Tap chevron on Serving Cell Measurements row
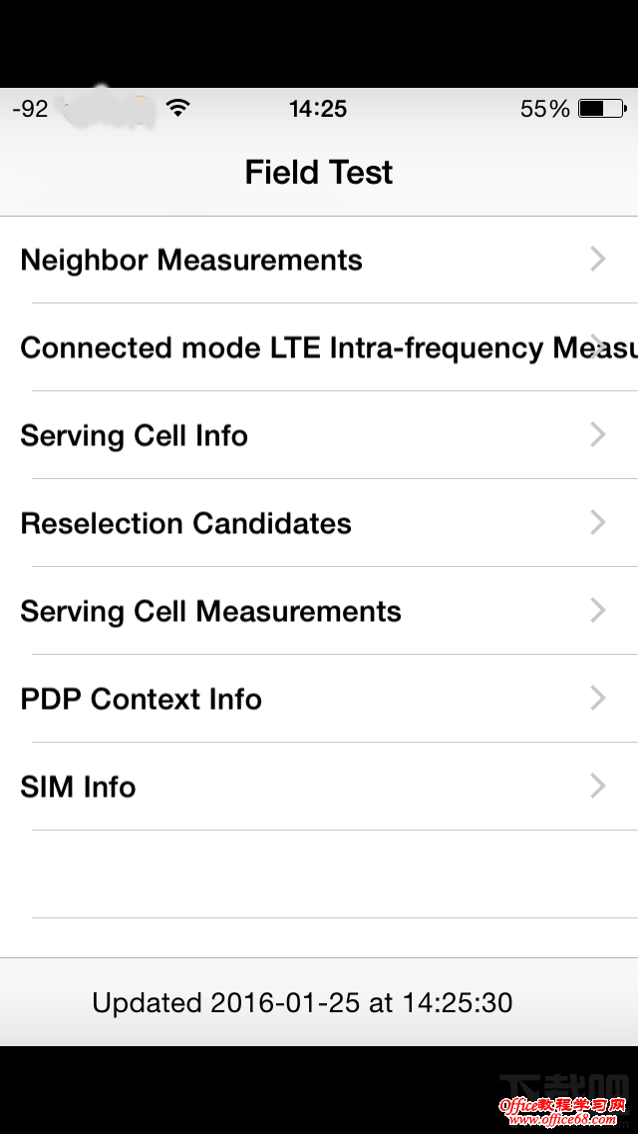 [598, 611]
